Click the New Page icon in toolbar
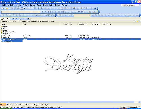The image size is (141, 109). click(x=3, y=8)
